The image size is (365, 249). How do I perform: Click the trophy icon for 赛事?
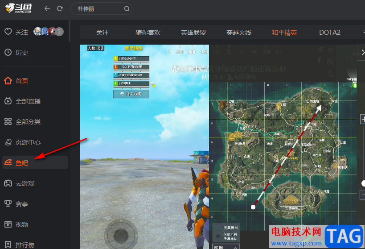8,203
